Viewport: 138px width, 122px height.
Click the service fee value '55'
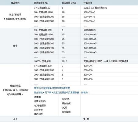pos(63,52)
